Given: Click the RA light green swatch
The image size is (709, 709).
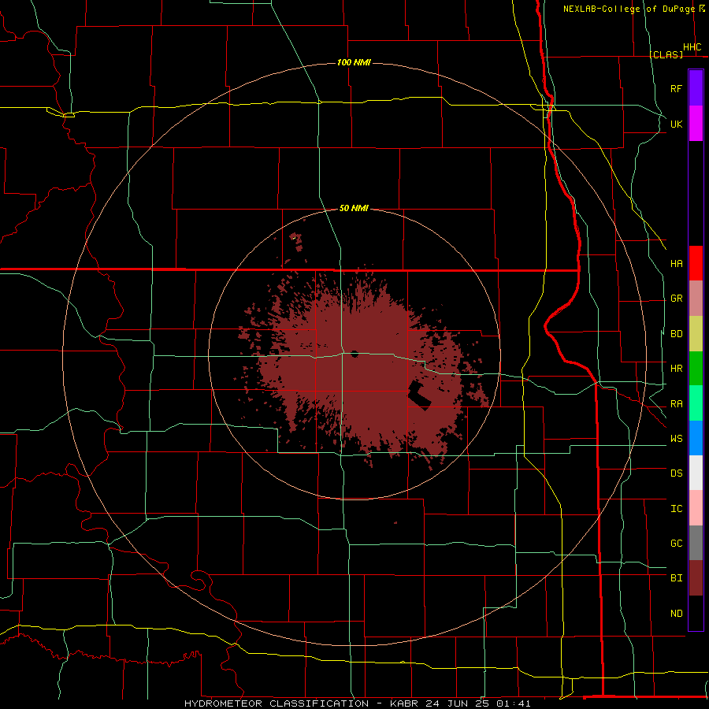Looking at the screenshot, I should coord(696,403).
